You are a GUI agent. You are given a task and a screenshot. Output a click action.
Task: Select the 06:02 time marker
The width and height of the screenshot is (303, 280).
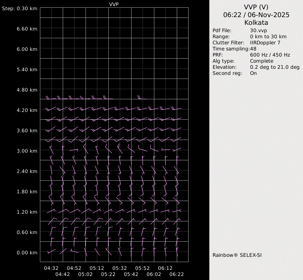[154, 275]
